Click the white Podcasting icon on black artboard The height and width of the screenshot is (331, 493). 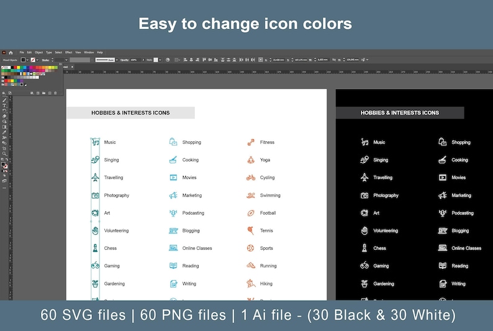point(442,213)
